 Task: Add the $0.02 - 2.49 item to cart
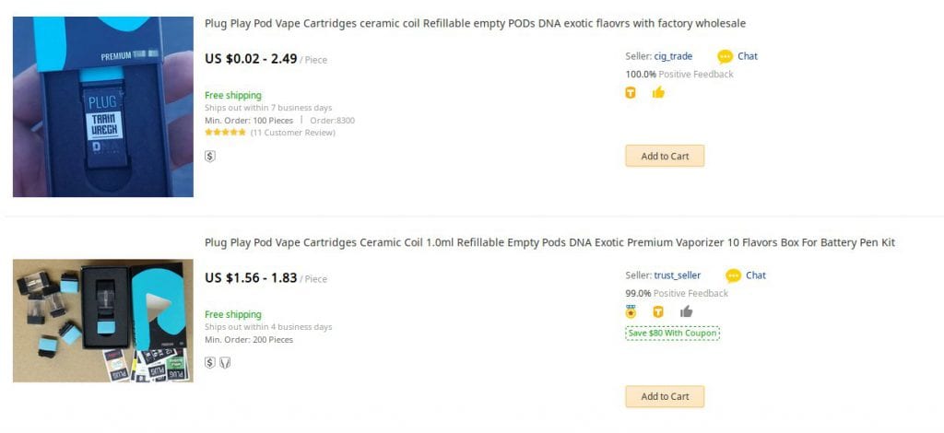coord(665,156)
